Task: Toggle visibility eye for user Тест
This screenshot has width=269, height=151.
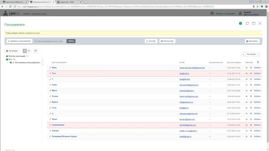Action: [x=247, y=73]
